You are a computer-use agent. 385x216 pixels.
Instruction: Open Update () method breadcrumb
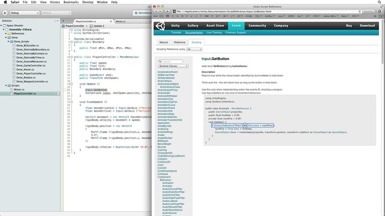pyautogui.click(x=97, y=26)
